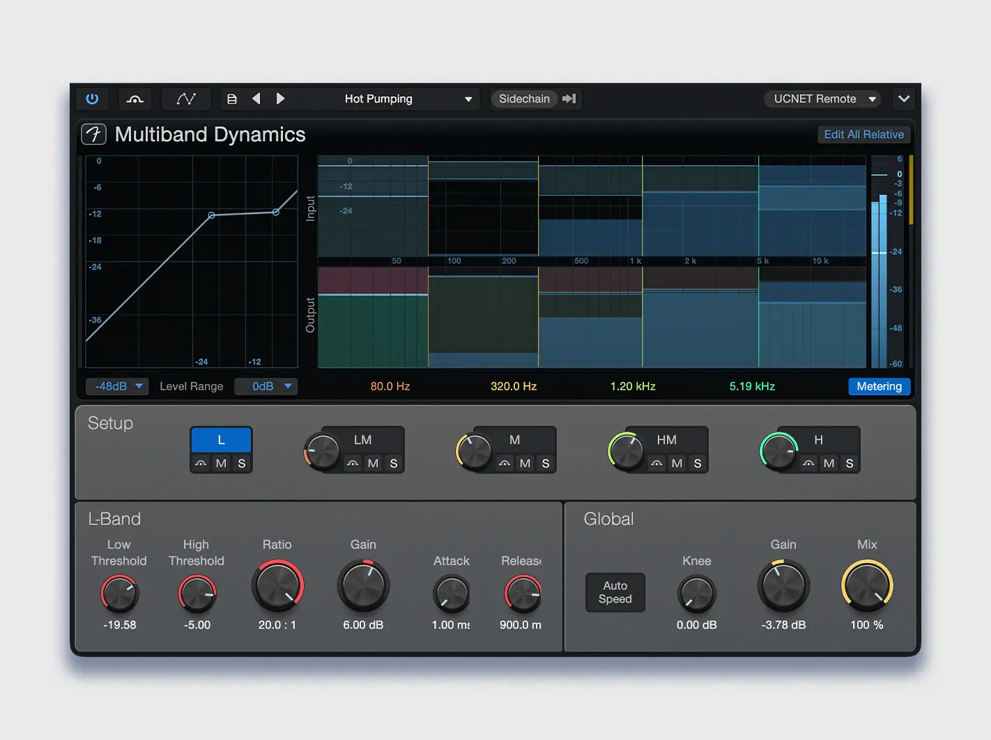Click the bypass icon on the L band
Screen dimensions: 991x740
pyautogui.click(x=201, y=463)
